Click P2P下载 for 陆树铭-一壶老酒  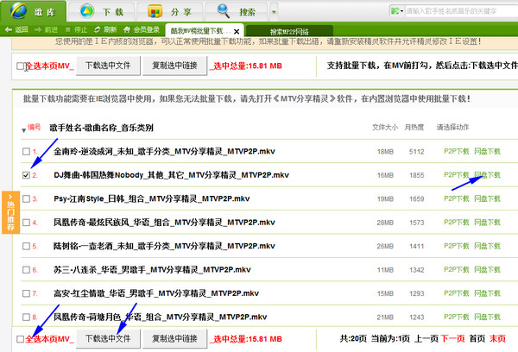(456, 246)
